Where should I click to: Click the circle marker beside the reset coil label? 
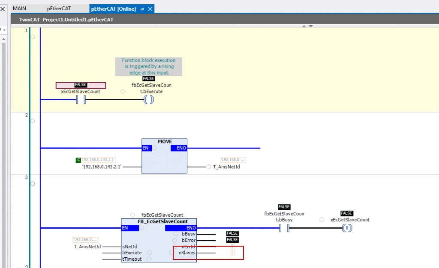[322, 220]
